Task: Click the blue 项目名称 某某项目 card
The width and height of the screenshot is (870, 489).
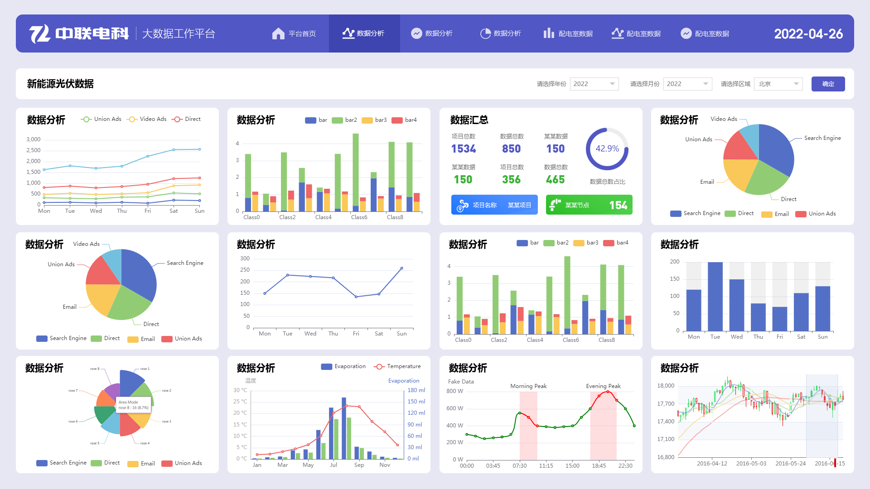Action: coord(494,205)
